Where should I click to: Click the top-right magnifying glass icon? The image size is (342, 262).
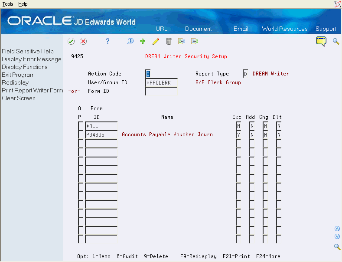tap(336, 41)
